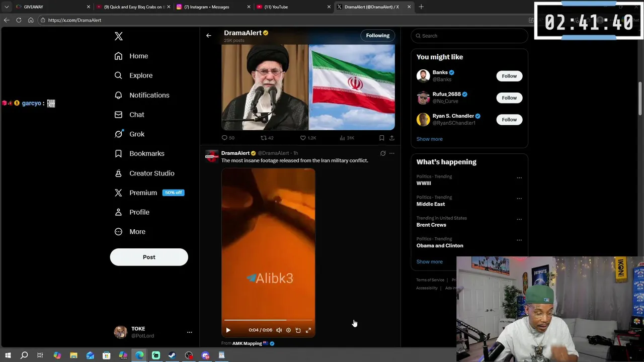Screen dimensions: 644x362
Task: Open Notifications
Action: pos(142,95)
